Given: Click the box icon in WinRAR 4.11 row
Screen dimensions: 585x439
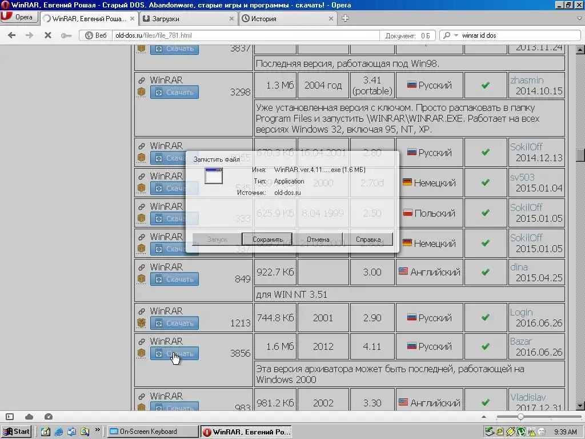Looking at the screenshot, I should (x=141, y=353).
